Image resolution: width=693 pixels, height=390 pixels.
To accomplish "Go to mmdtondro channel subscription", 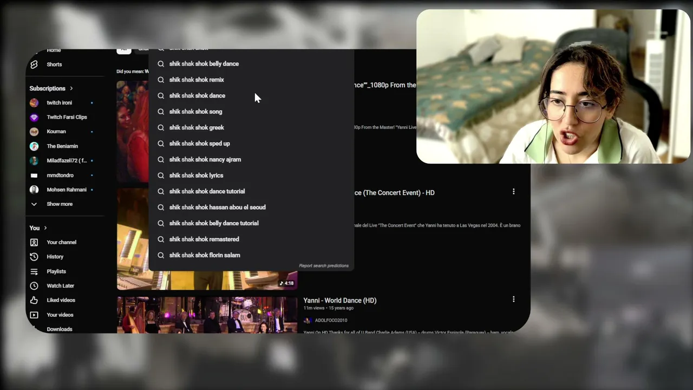I will tap(60, 175).
